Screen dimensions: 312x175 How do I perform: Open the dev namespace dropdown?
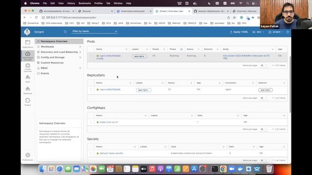[258, 32]
